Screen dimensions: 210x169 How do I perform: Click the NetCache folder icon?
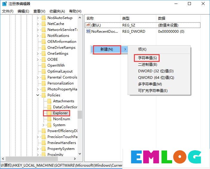[x=44, y=24]
